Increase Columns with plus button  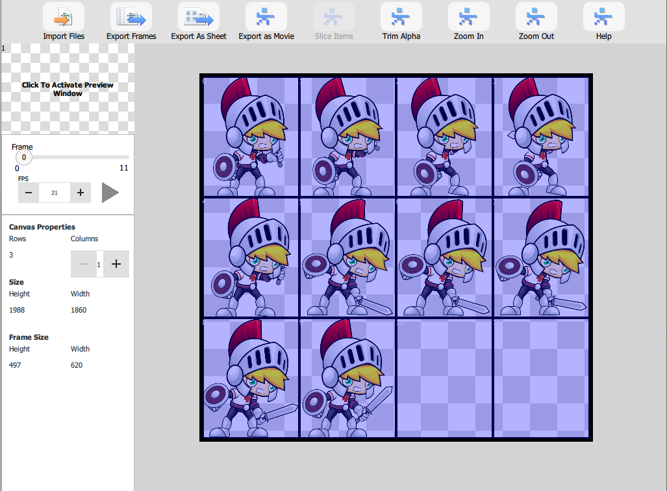pyautogui.click(x=116, y=264)
